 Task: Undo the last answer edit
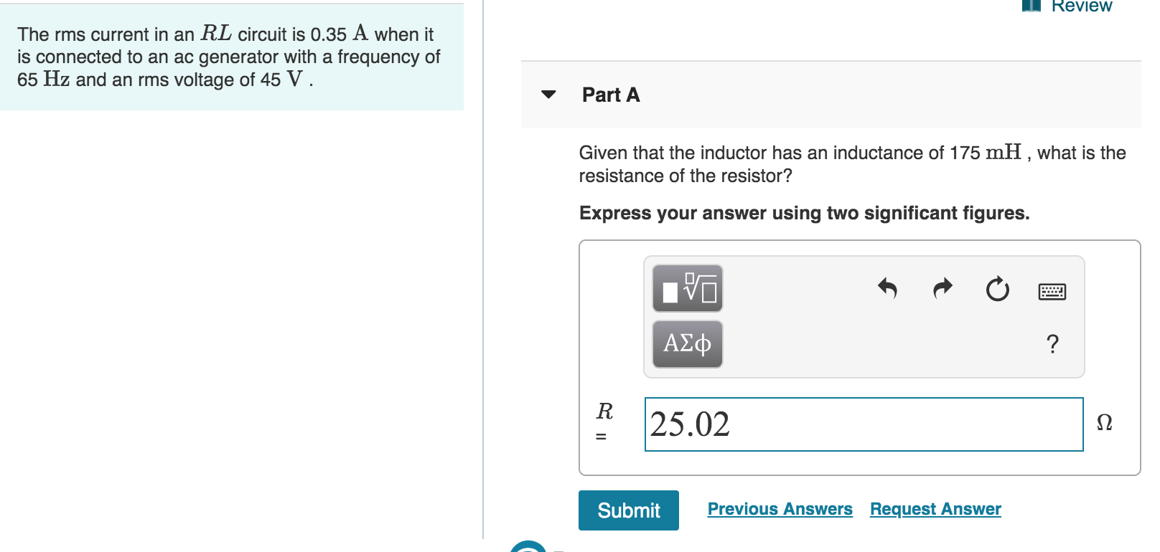pos(888,289)
